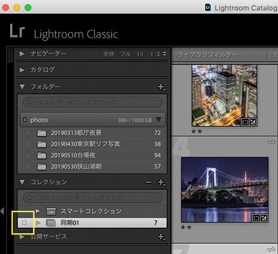
Task: Click folder icon of 20190313都庁夜景
Action: pos(42,133)
